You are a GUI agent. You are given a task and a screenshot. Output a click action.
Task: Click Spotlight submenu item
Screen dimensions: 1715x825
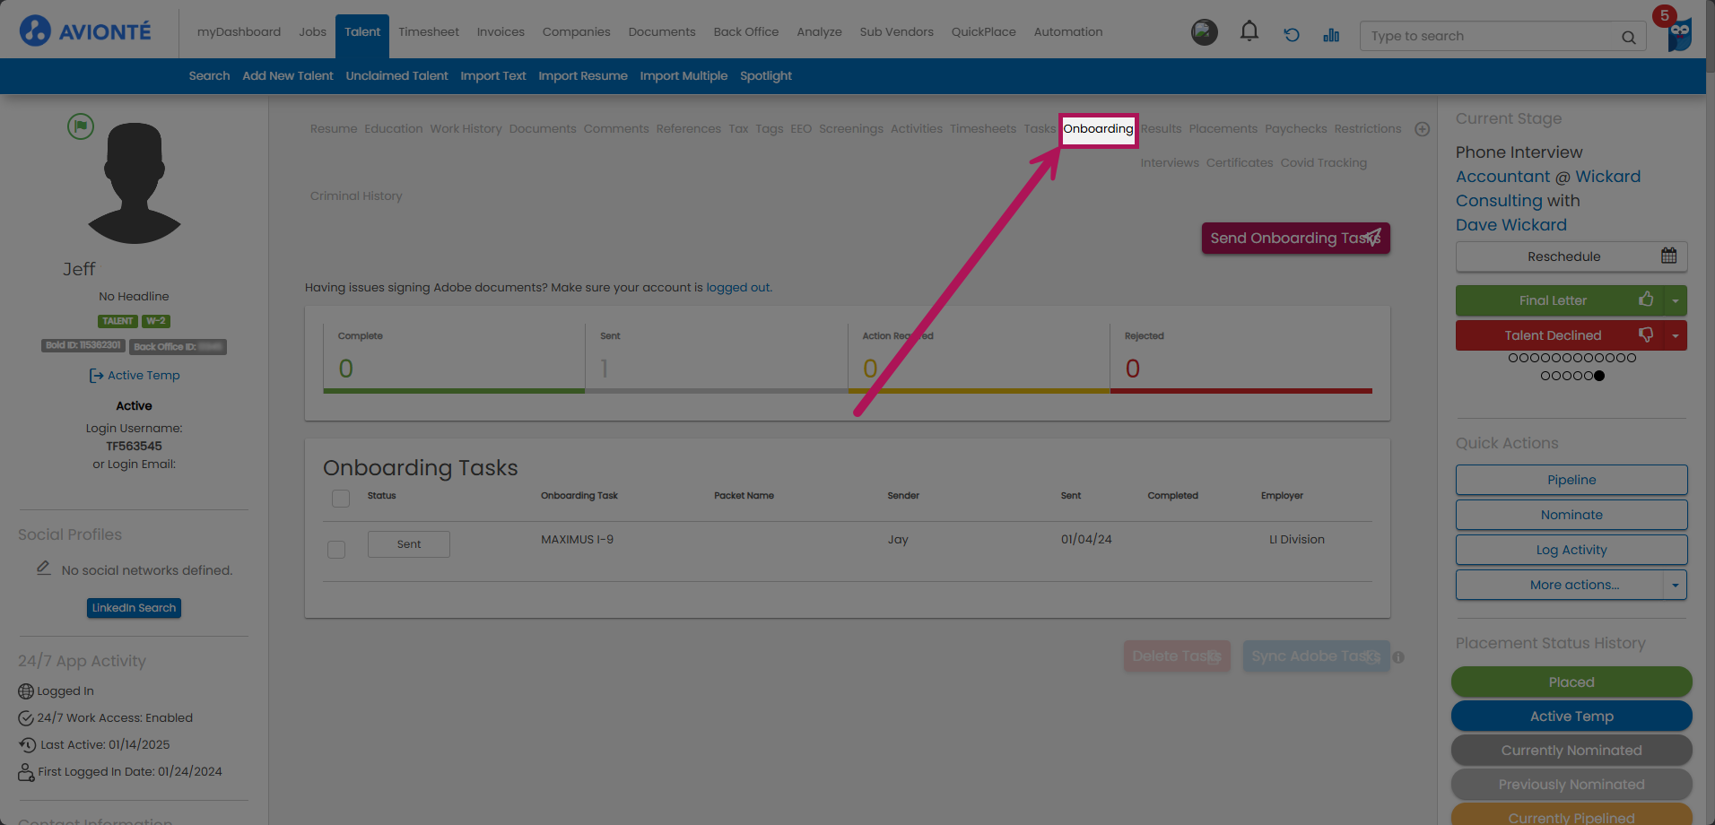point(765,76)
